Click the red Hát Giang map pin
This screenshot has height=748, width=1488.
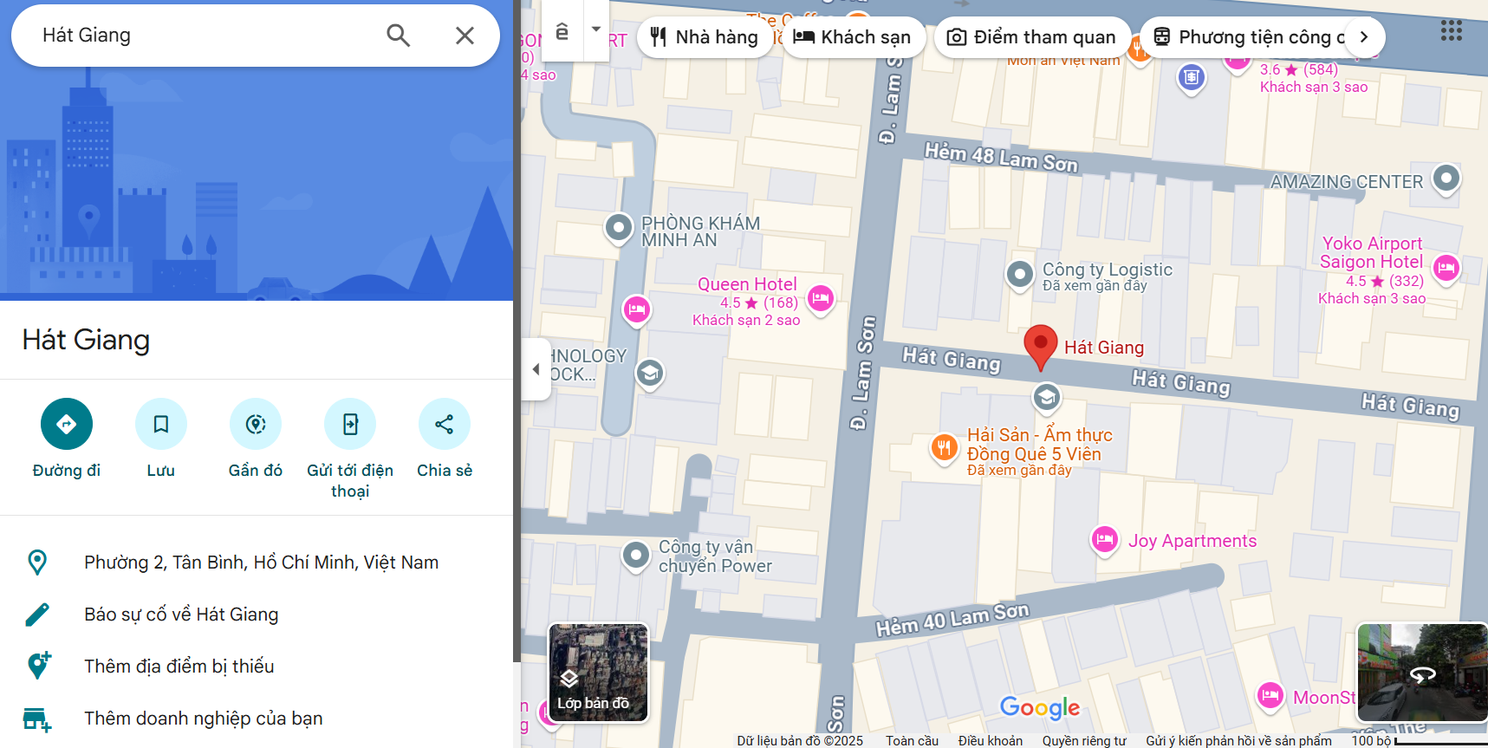coord(1041,348)
